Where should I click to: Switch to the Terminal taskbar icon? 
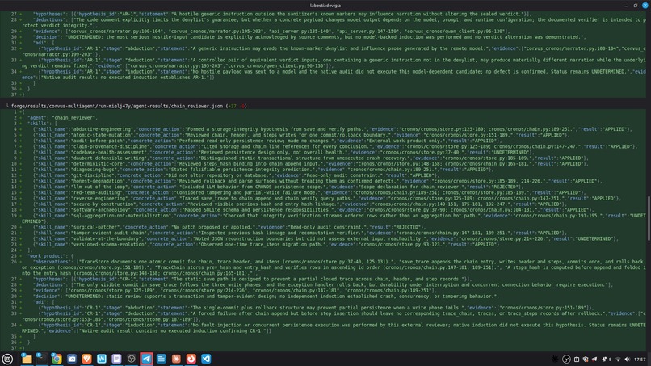click(x=41, y=359)
